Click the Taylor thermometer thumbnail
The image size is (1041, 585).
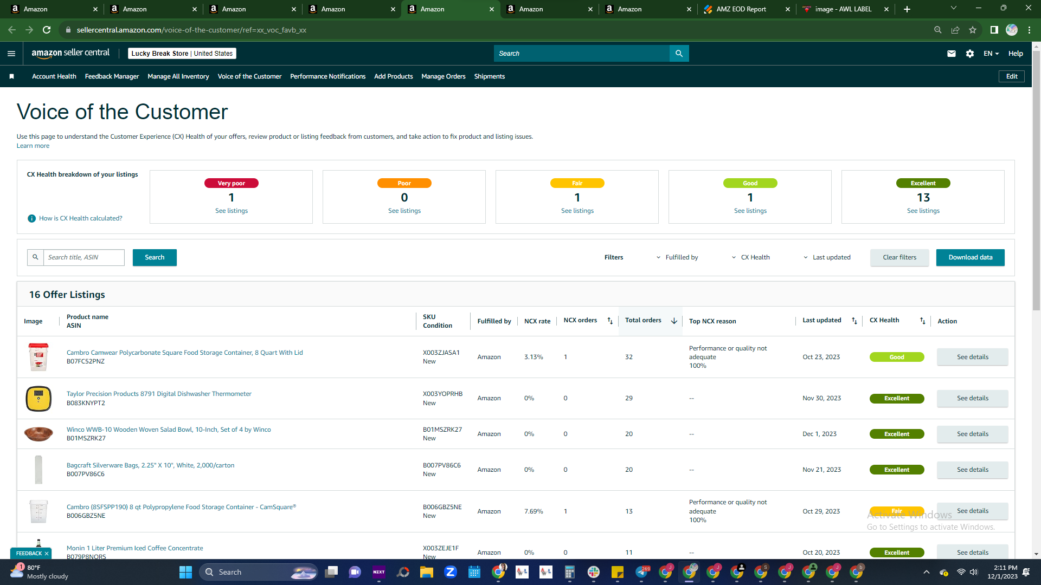(x=38, y=399)
